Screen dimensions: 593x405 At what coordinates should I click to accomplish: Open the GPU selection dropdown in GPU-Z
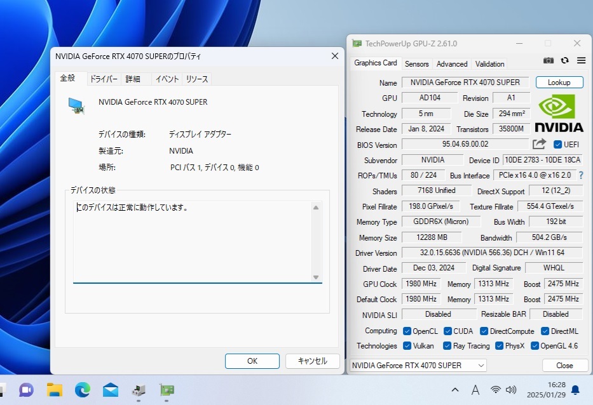point(418,366)
